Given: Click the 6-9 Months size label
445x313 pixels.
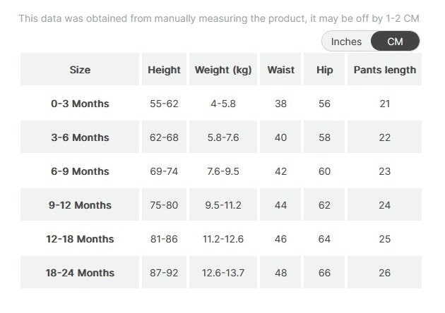Looking at the screenshot, I should [80, 171].
